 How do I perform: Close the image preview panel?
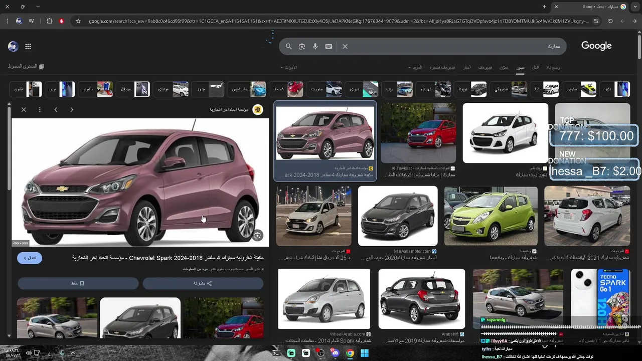pos(24,109)
